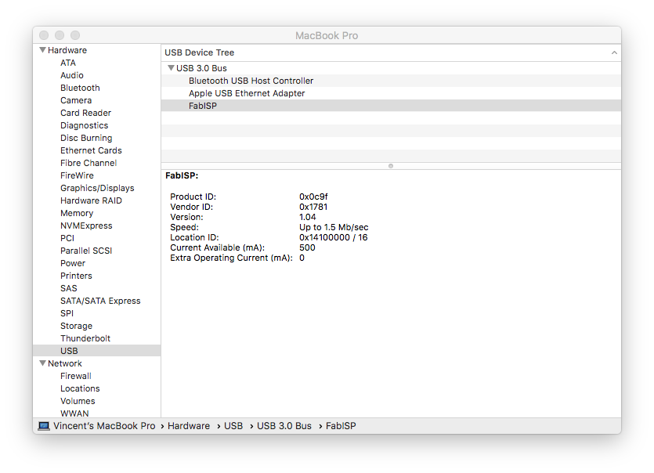Open FireWire information

[x=77, y=175]
